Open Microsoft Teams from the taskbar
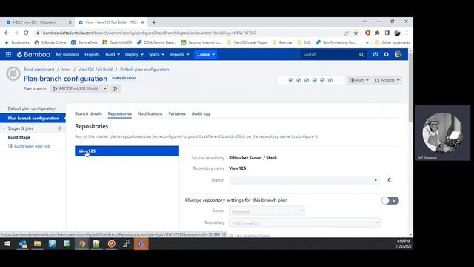474x267 pixels. tap(141, 244)
